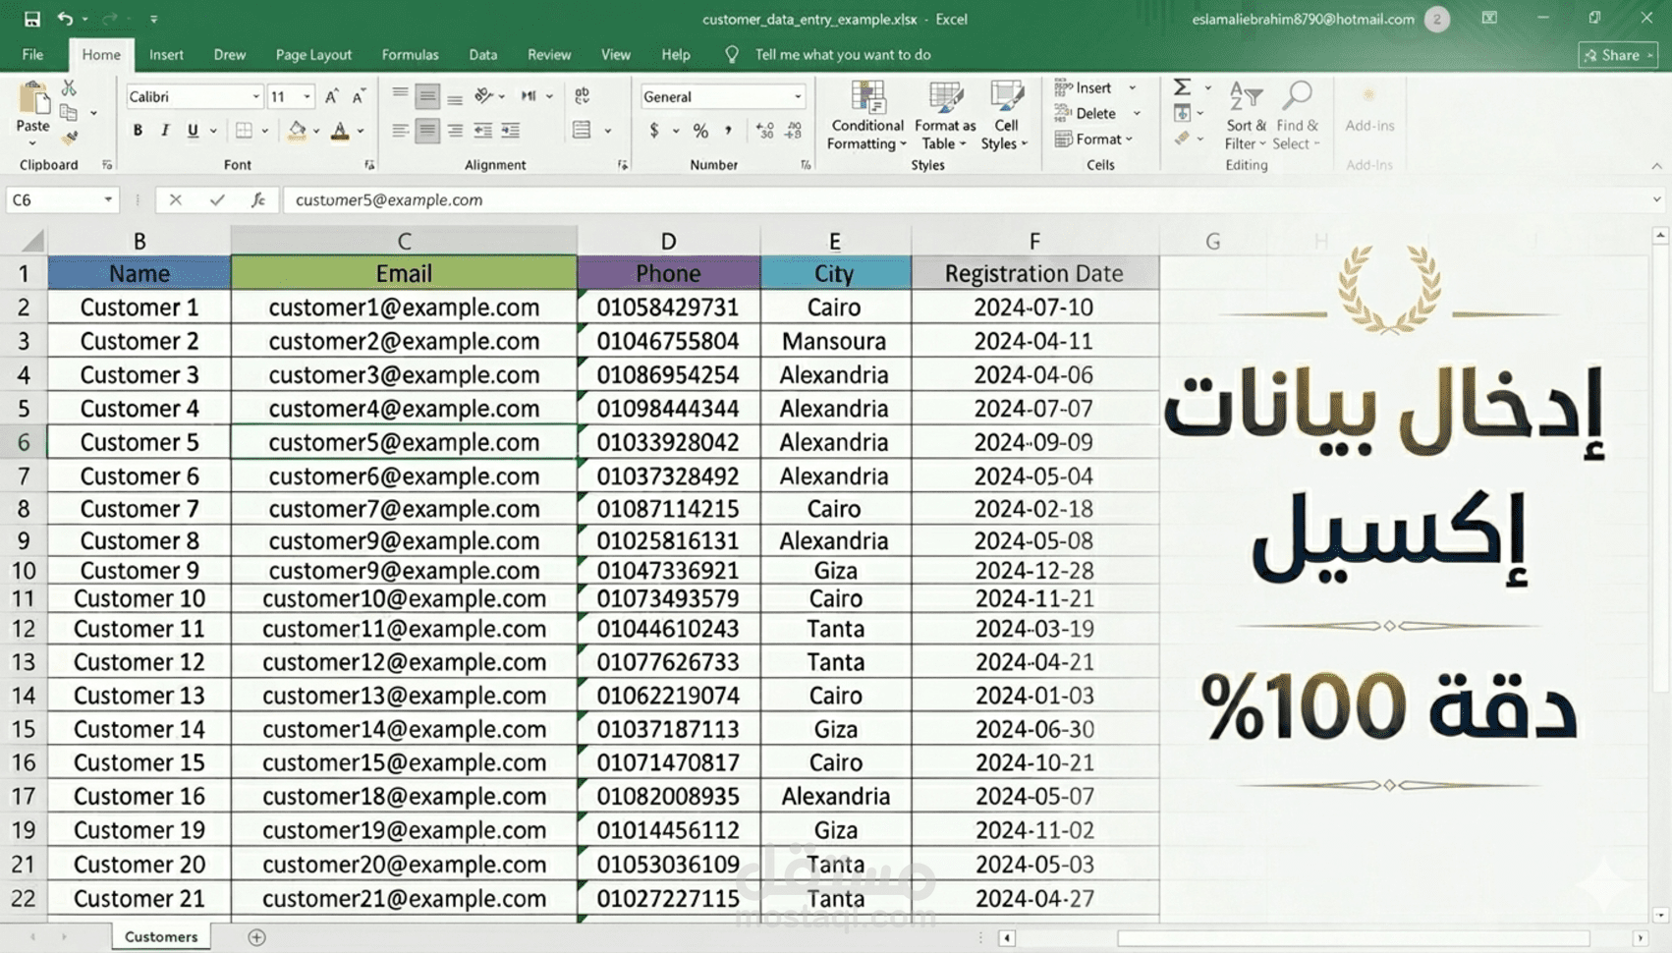
Task: Select the Format Painter tool
Action: [71, 138]
